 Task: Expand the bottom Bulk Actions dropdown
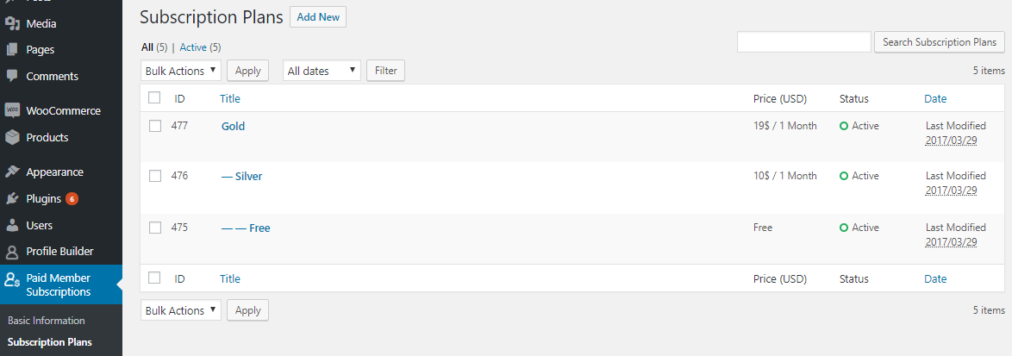pos(181,310)
